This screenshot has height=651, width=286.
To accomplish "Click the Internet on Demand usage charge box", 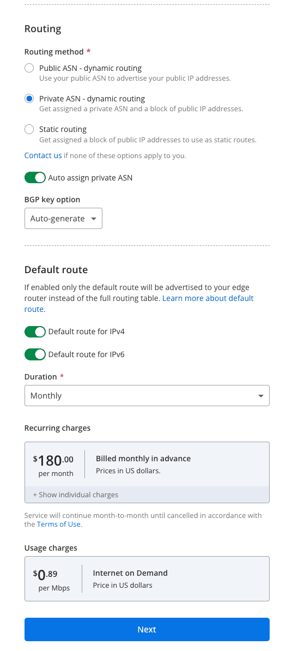I will click(x=147, y=579).
